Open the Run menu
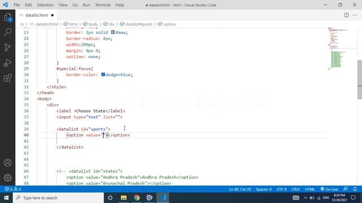The width and height of the screenshot is (362, 203). click(x=87, y=5)
